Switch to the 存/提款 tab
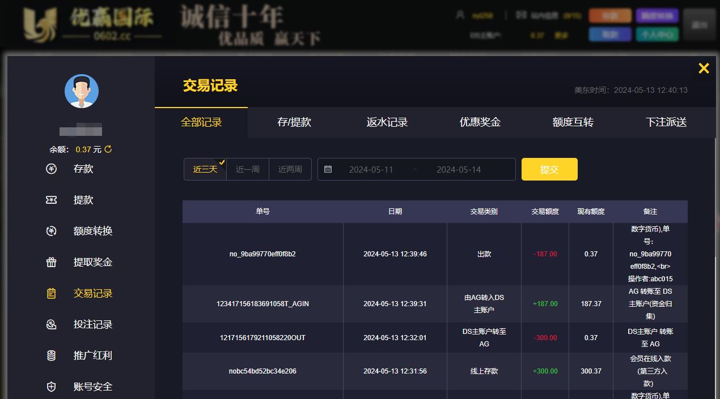 pyautogui.click(x=294, y=122)
